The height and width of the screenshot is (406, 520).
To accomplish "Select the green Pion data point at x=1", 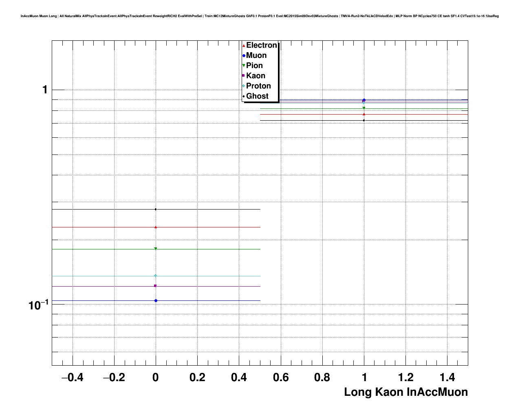I will 364,108.
